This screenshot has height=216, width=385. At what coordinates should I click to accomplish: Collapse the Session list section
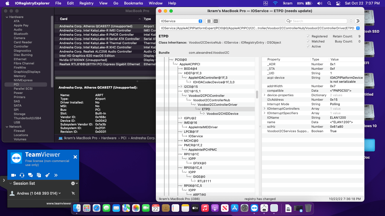11,183
